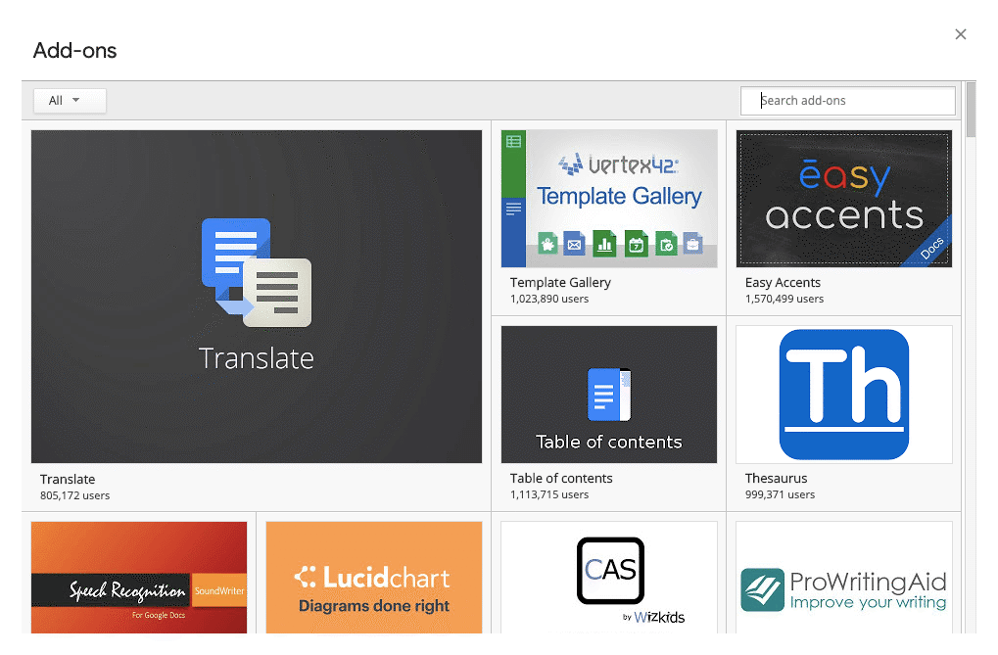Click the Vertex42 Template Gallery thumbnail
998x655 pixels.
[609, 199]
